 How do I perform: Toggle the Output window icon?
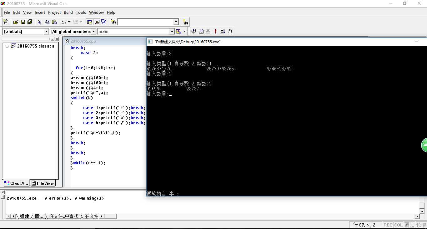97,22
